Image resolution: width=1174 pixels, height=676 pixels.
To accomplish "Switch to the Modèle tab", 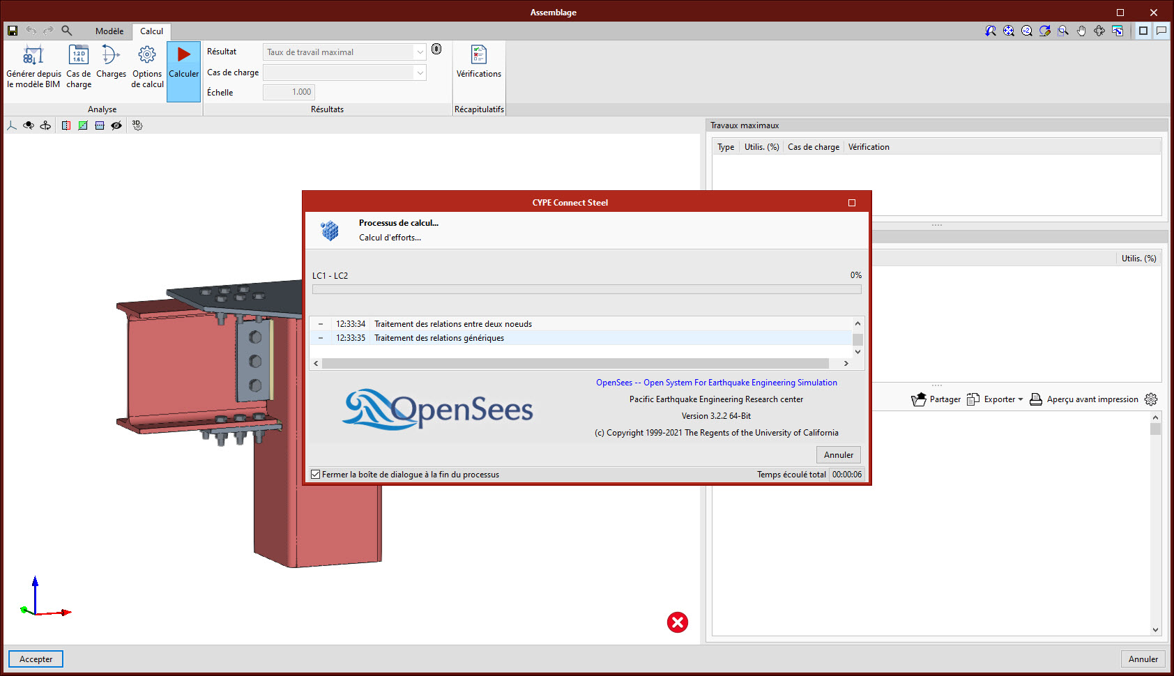I will (109, 31).
